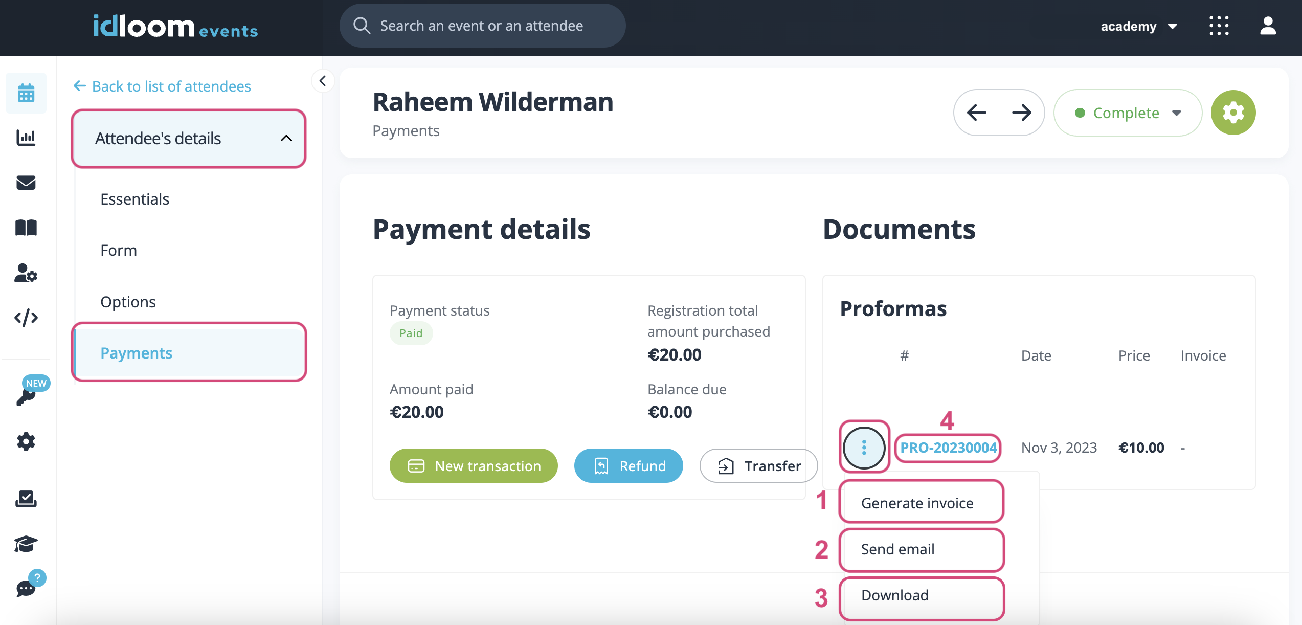Open the apps grid icon in header

point(1219,26)
